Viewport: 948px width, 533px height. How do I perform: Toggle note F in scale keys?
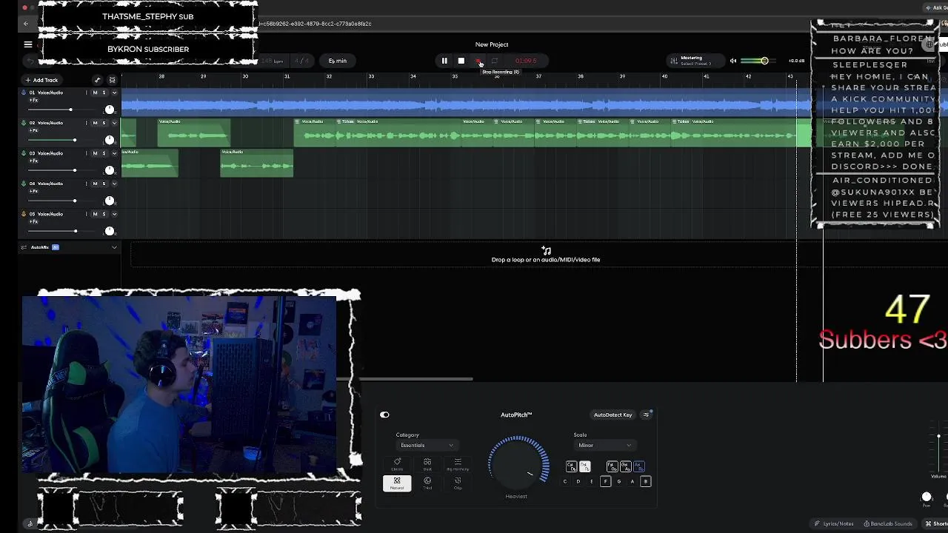pos(605,481)
